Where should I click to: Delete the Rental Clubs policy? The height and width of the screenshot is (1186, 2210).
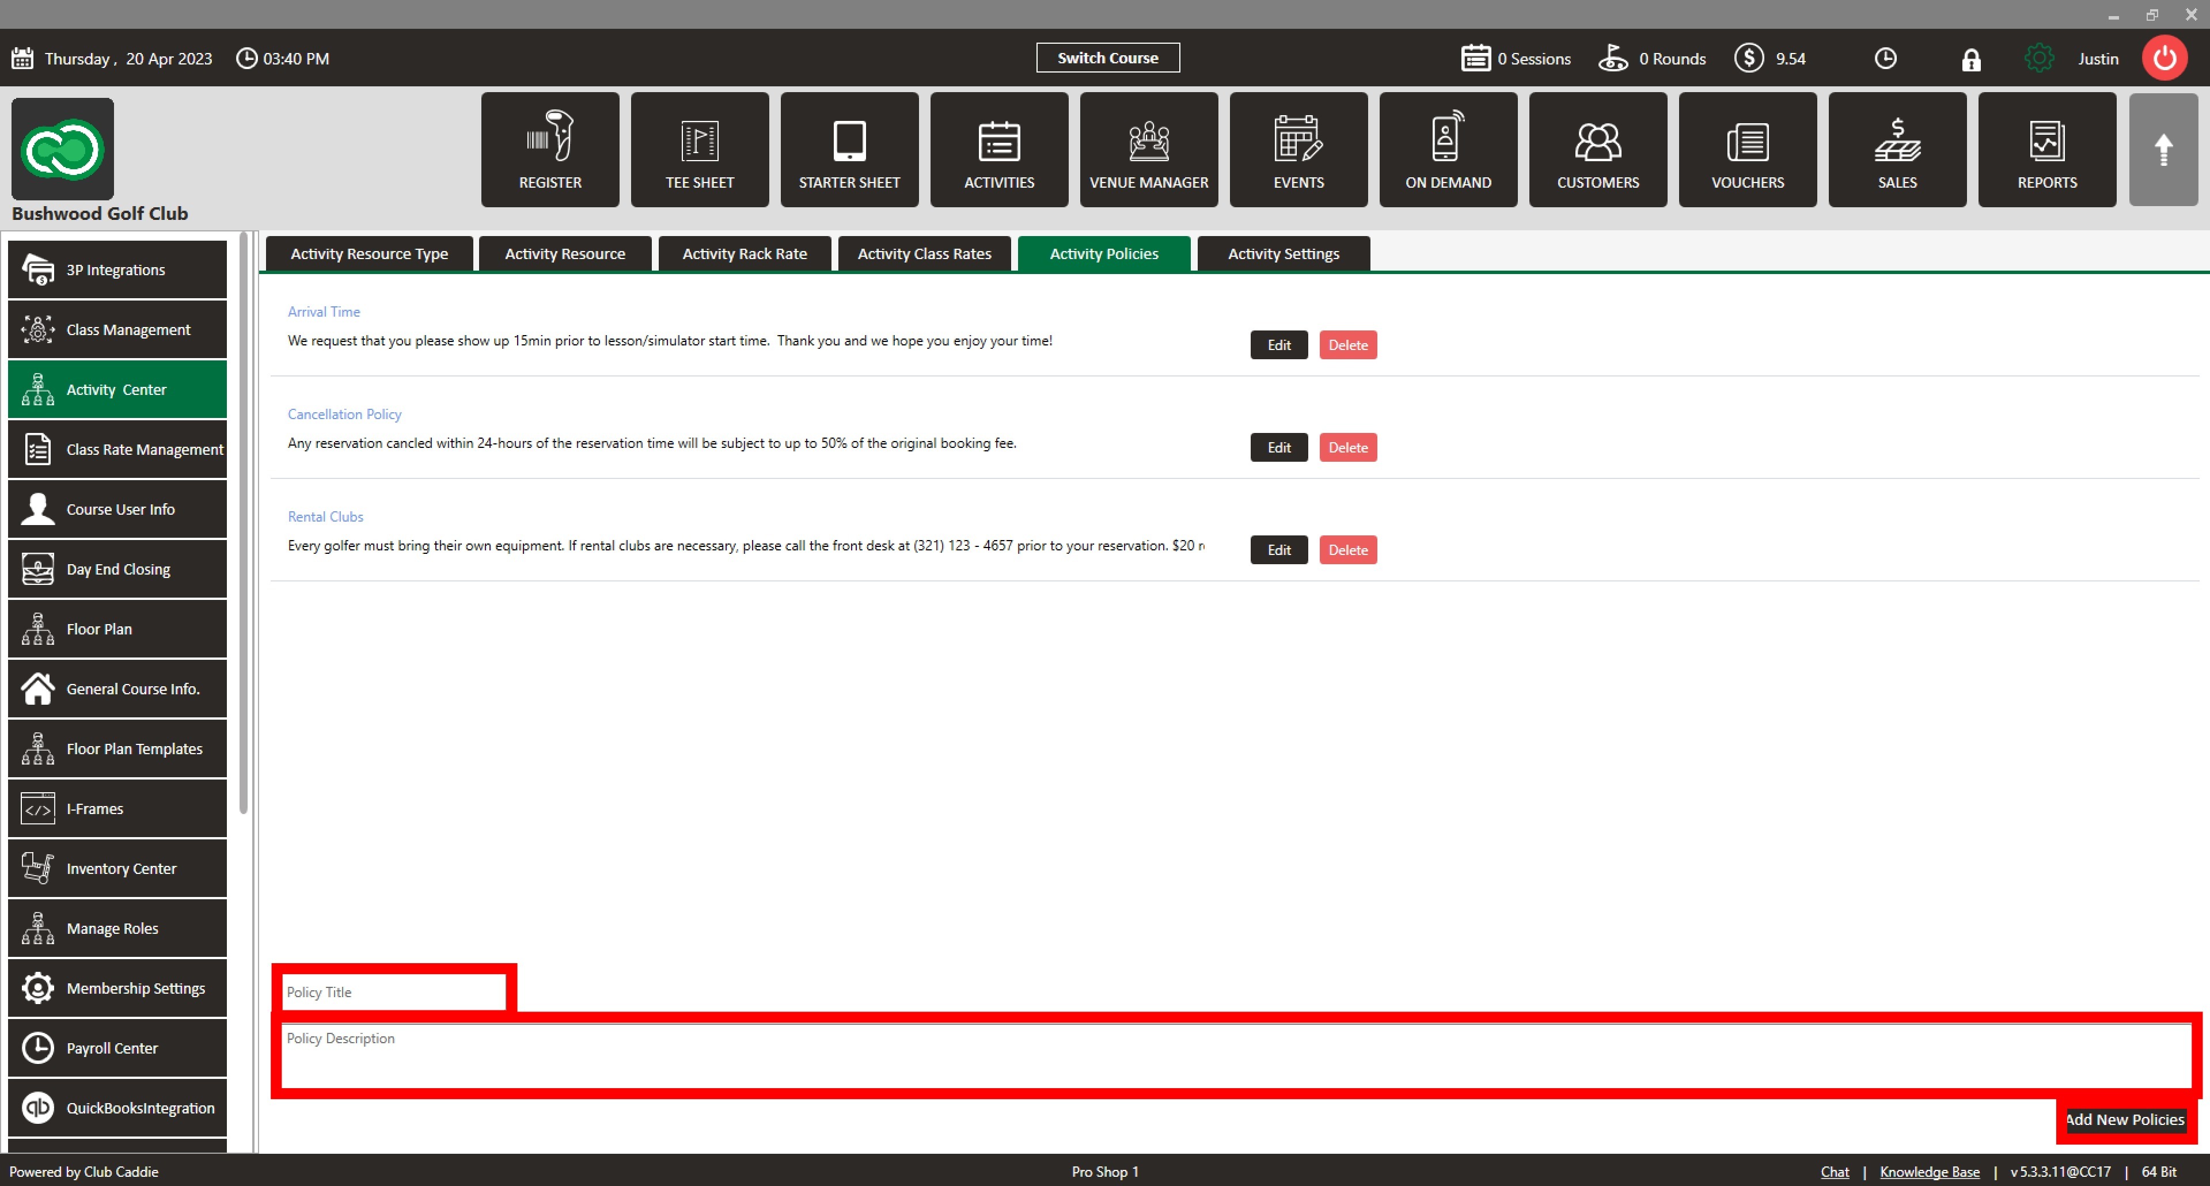tap(1348, 550)
